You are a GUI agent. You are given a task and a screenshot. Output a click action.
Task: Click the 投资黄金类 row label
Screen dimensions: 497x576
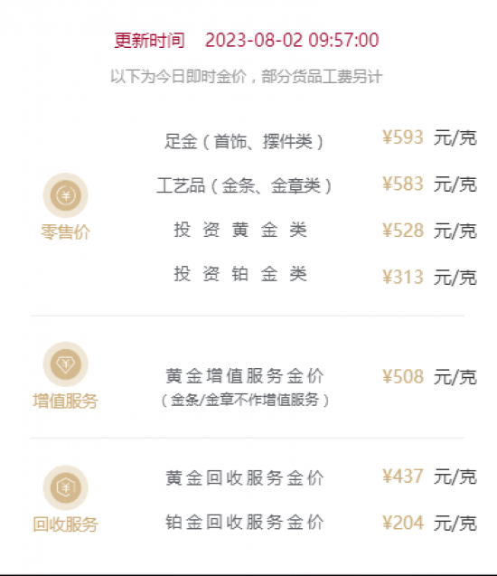(x=240, y=230)
